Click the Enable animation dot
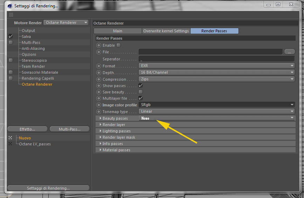Image resolution: width=304 pixels, height=198 pixels. tap(99, 45)
